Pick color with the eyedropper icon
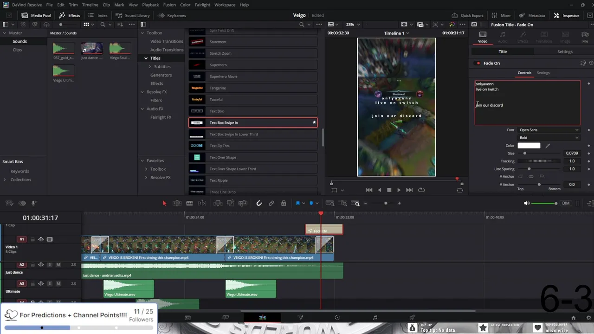 (x=548, y=146)
